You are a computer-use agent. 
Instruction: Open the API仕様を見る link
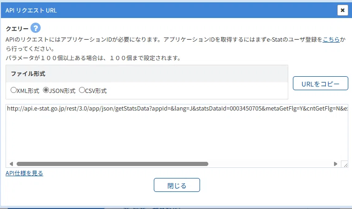click(x=24, y=173)
